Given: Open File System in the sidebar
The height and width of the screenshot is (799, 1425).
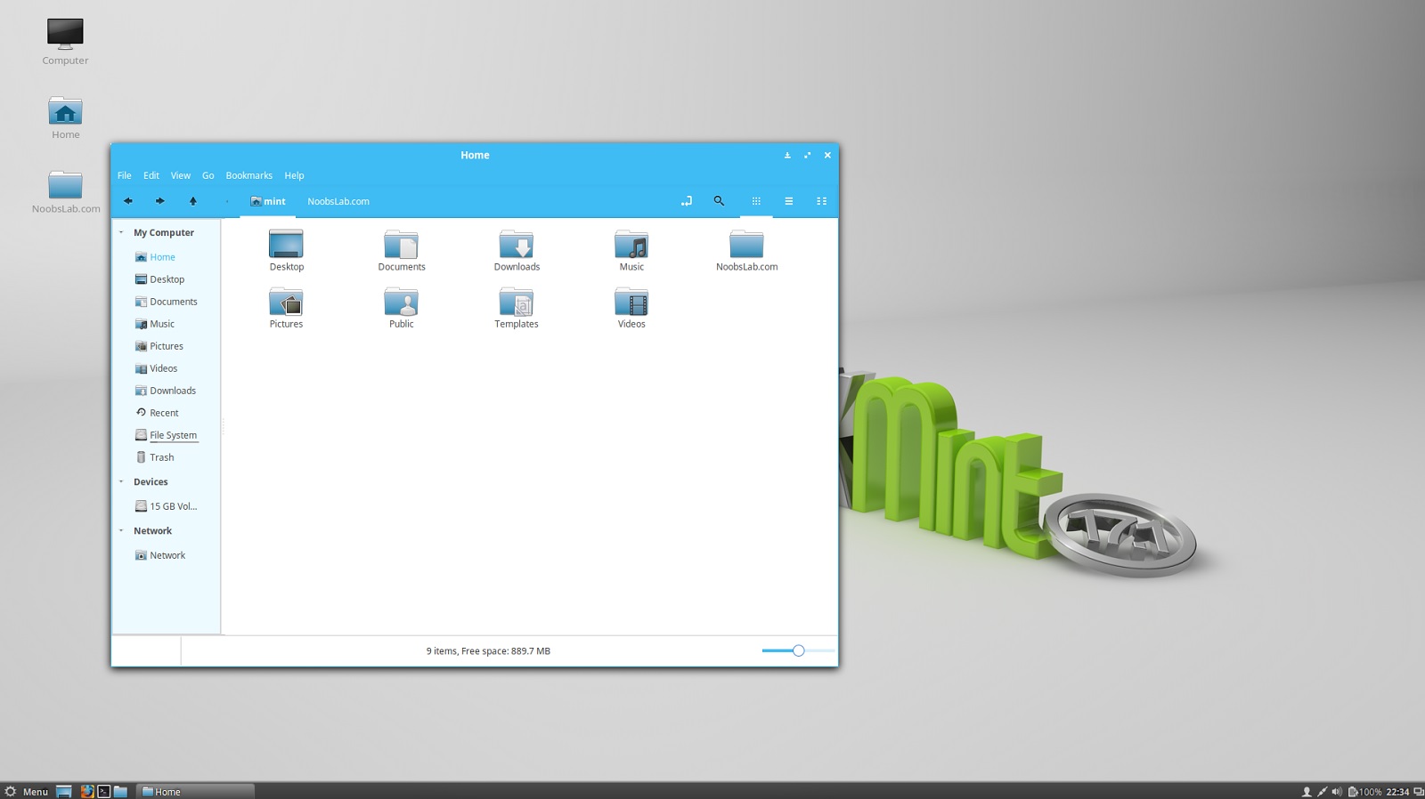Looking at the screenshot, I should 167,435.
